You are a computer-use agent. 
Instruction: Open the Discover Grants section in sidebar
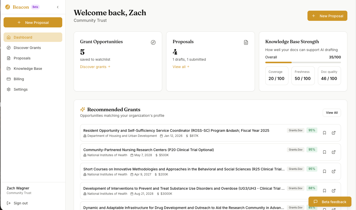(27, 48)
